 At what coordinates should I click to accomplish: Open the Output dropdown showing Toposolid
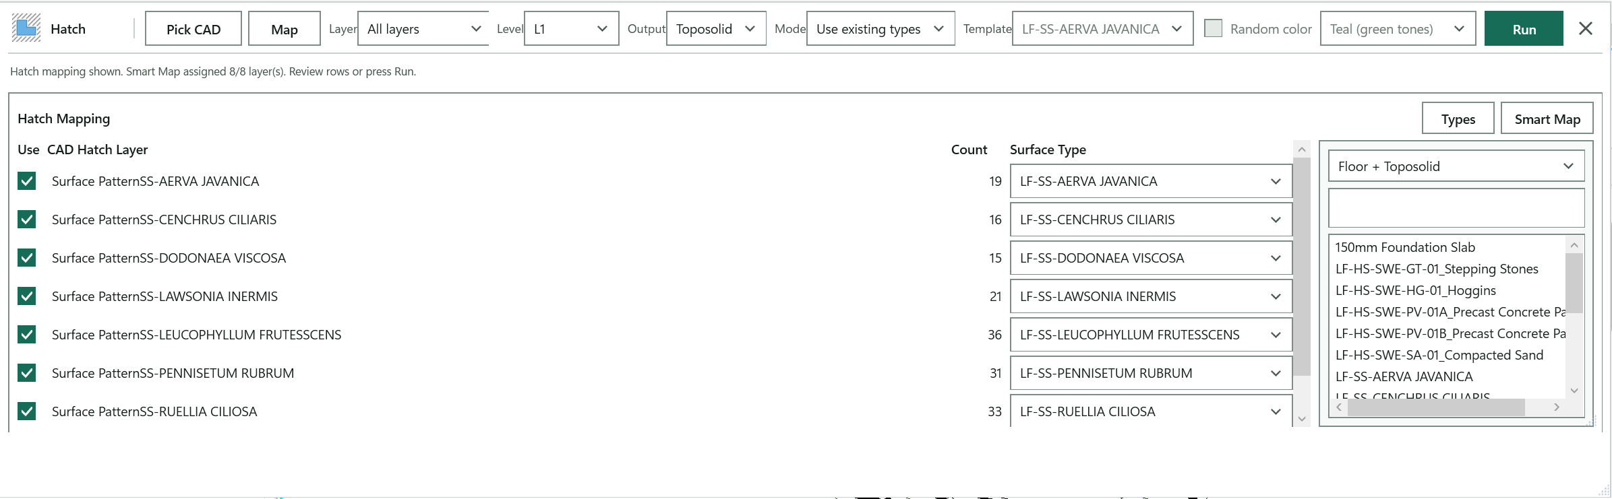(716, 28)
